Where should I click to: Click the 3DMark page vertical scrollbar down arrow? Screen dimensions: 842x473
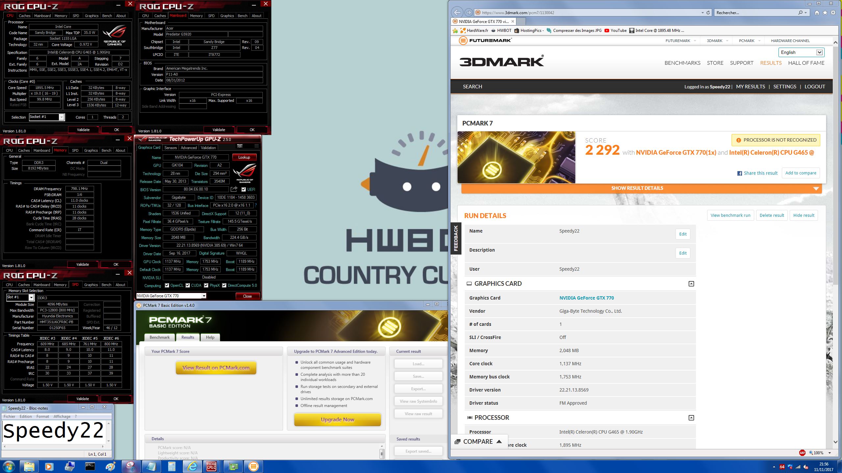[835, 442]
